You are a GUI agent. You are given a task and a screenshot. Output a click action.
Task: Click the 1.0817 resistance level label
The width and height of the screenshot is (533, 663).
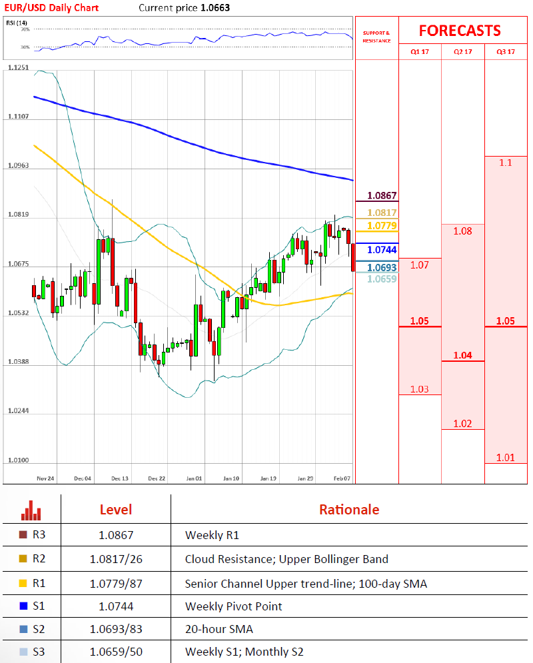point(382,213)
